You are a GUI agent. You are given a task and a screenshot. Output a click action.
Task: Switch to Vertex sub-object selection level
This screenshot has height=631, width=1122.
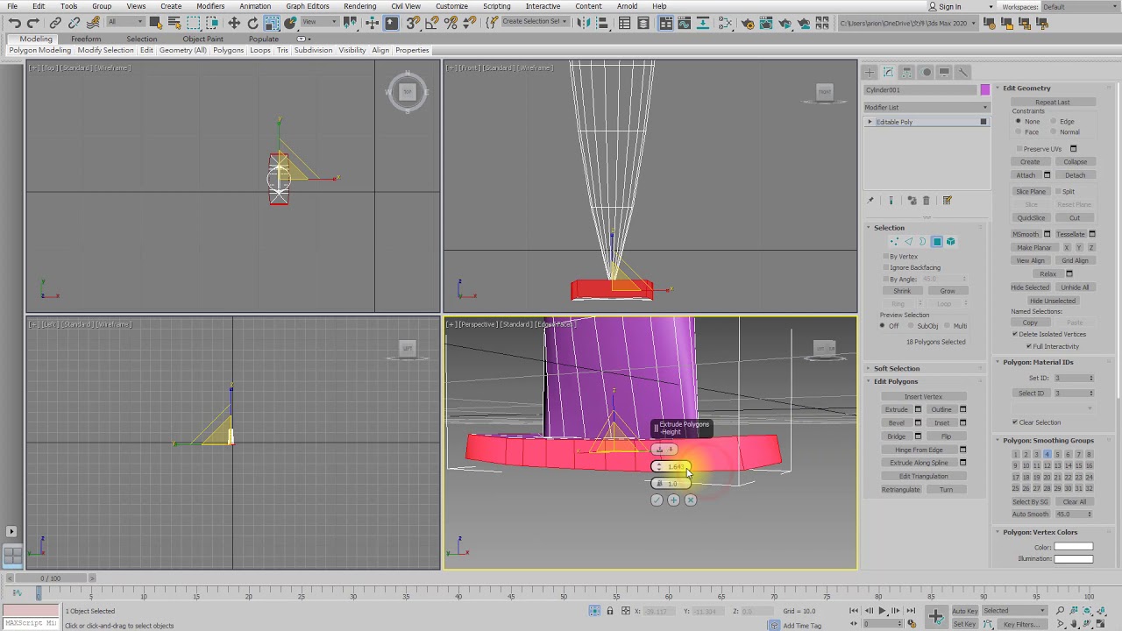tap(894, 242)
